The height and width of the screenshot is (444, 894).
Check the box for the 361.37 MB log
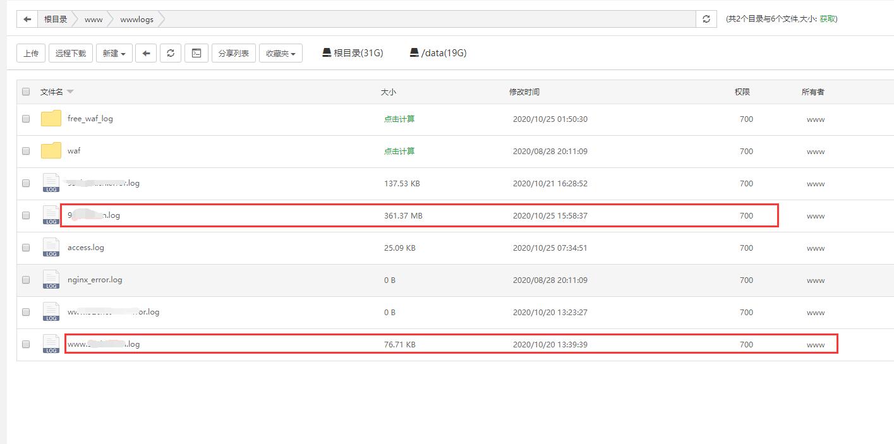(x=26, y=215)
